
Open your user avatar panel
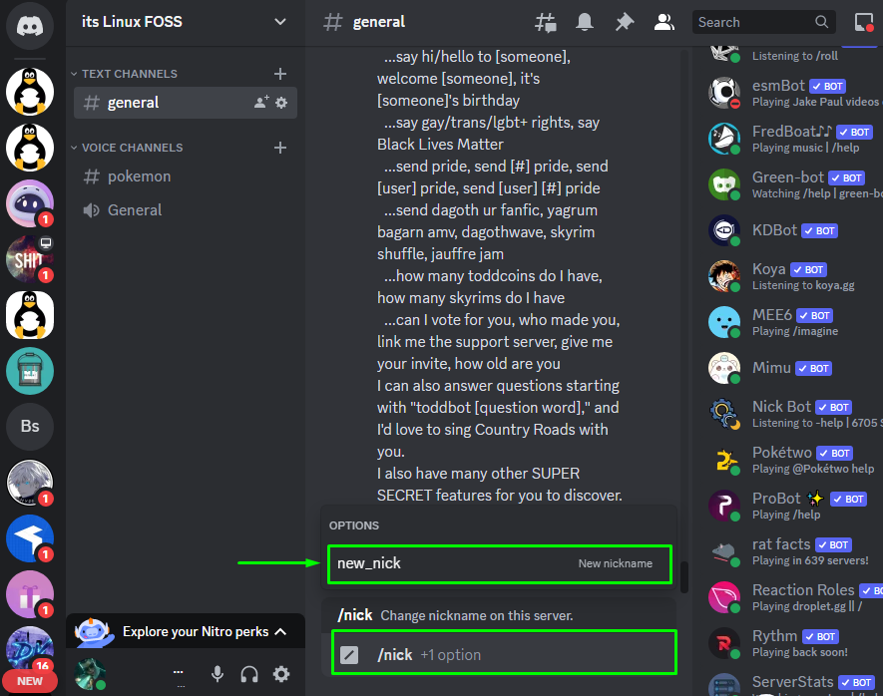(90, 673)
